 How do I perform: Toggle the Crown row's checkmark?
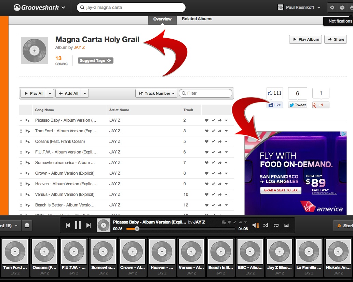[x=213, y=173]
